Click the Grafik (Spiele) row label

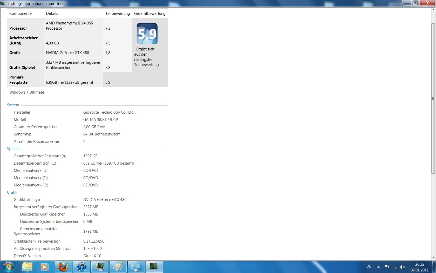[x=22, y=68]
